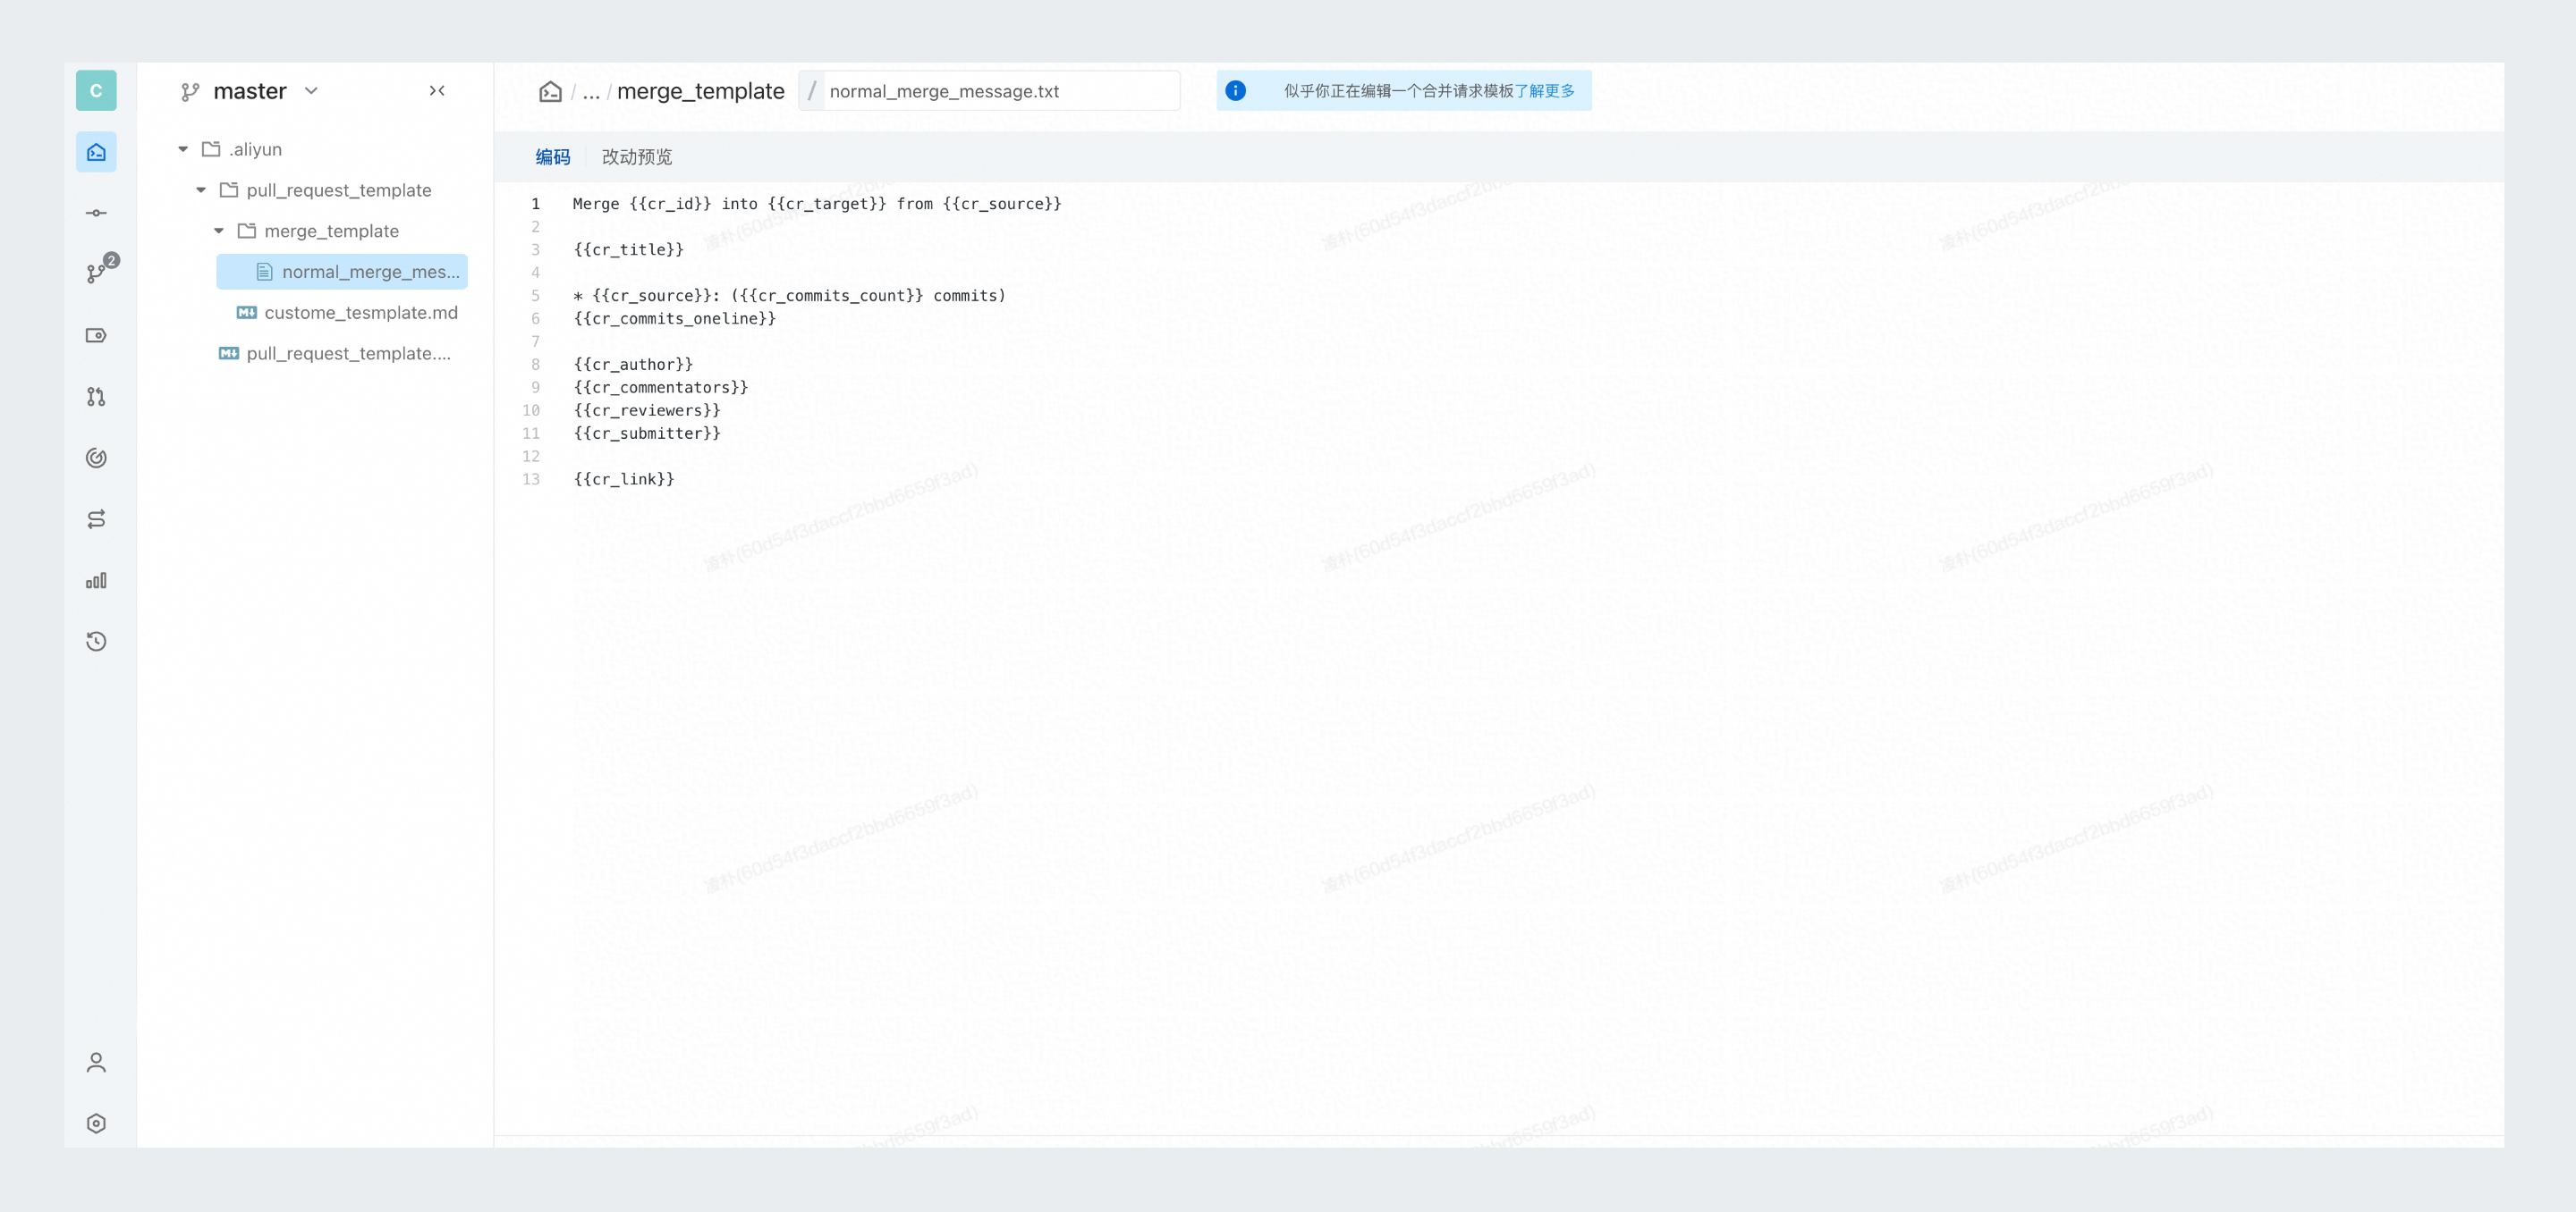Screen dimensions: 2576x1212
Task: Switch to the 编码 tab
Action: tap(553, 157)
